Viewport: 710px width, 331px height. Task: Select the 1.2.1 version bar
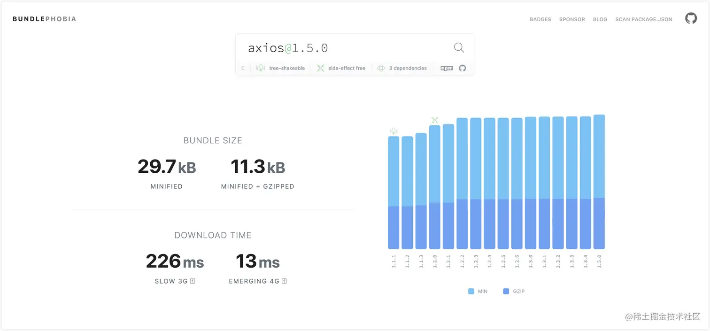448,186
